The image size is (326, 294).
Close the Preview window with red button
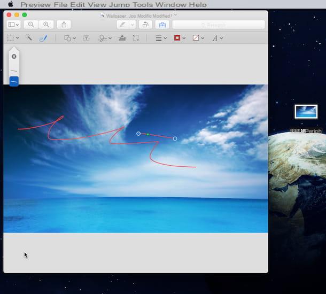click(x=9, y=15)
